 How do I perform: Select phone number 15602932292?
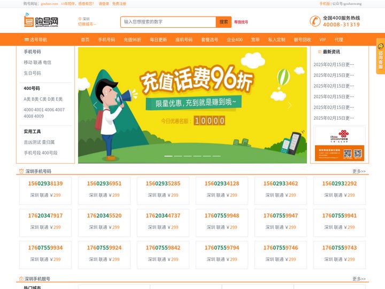click(340, 184)
